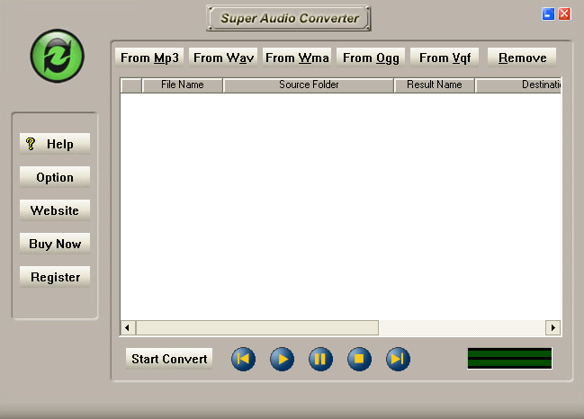Click the Source Folder column header
The height and width of the screenshot is (419, 584).
[309, 85]
